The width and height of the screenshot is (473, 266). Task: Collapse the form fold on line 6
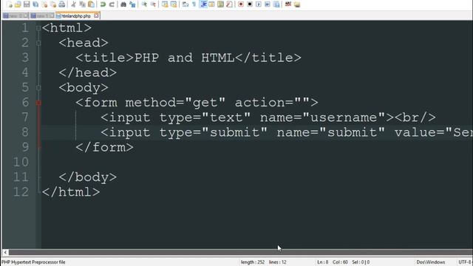(x=38, y=103)
